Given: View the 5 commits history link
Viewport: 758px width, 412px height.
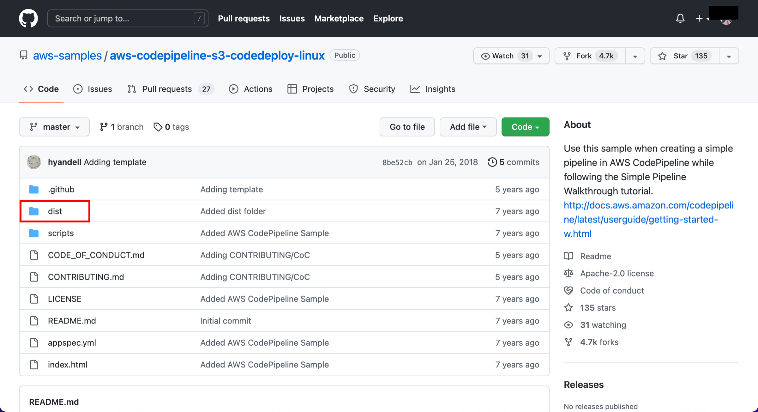Looking at the screenshot, I should [514, 162].
